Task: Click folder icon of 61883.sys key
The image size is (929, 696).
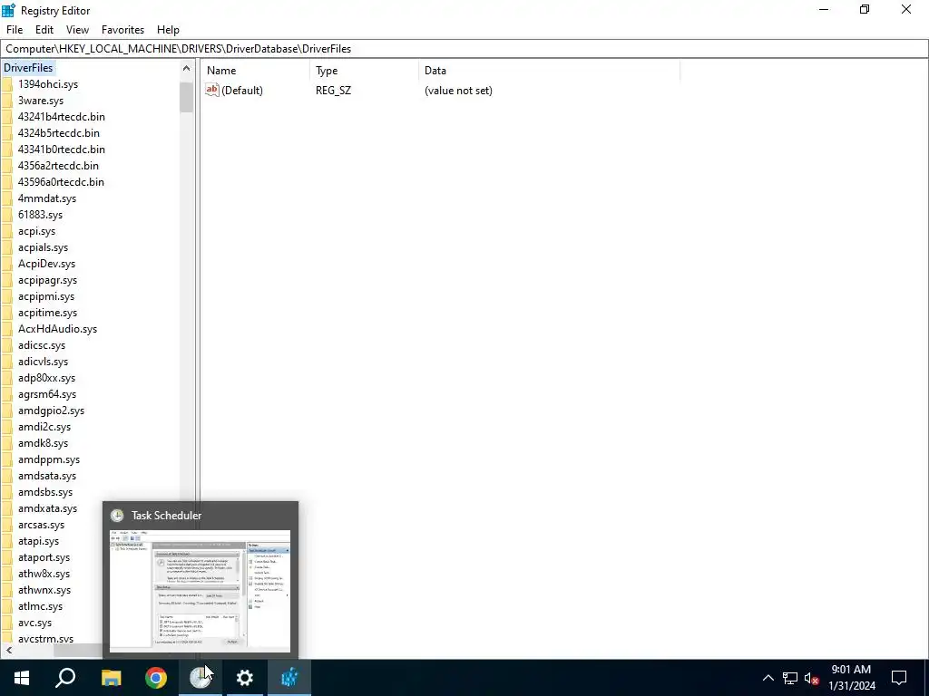Action: click(7, 215)
